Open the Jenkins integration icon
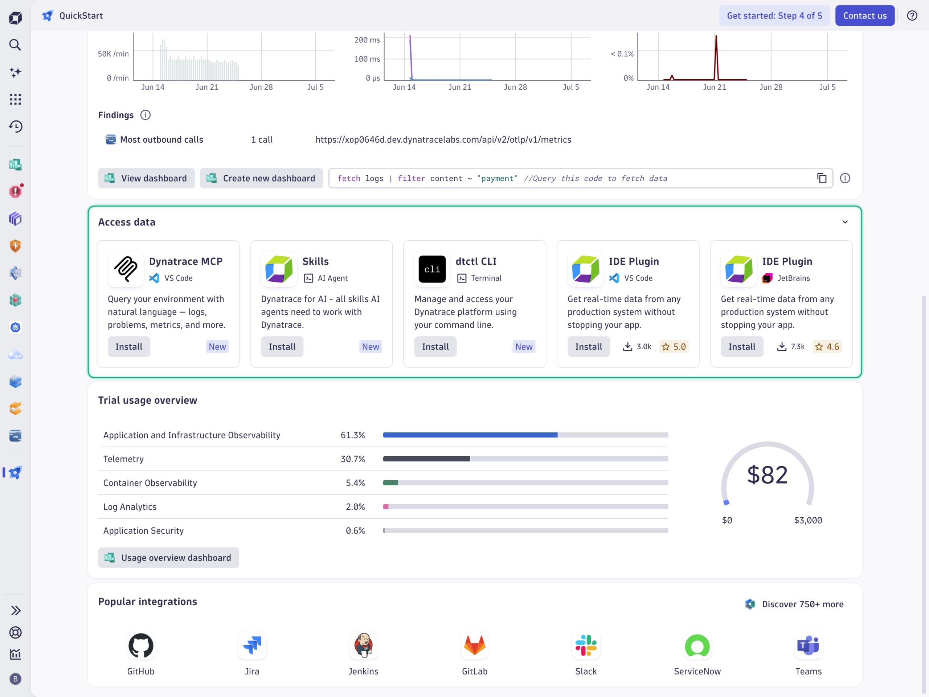The image size is (929, 697). coord(363,646)
